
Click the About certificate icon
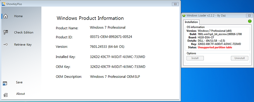tap(5, 95)
